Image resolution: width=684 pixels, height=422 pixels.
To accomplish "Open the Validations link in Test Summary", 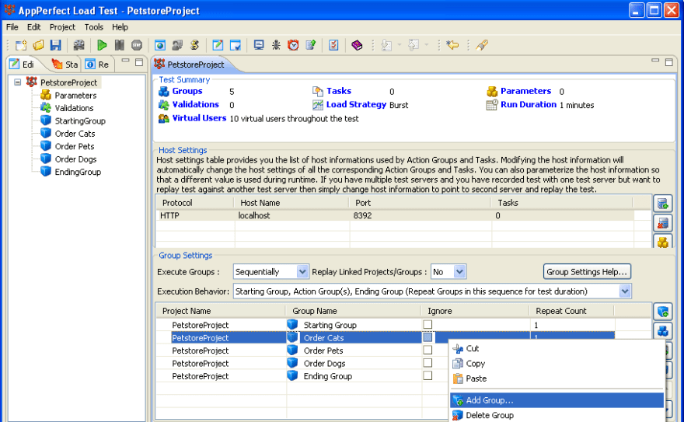I will 195,105.
